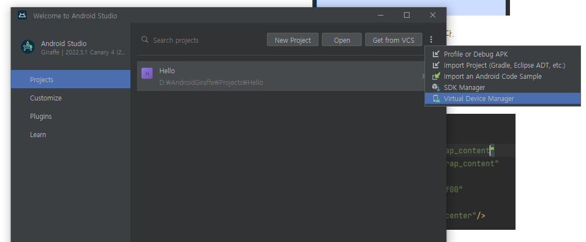The height and width of the screenshot is (242, 586).
Task: Minimize the Welcome to Android Studio window
Action: [x=381, y=16]
